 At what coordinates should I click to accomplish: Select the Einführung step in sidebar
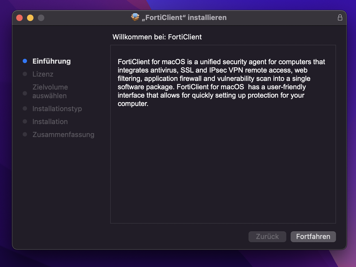pyautogui.click(x=52, y=61)
